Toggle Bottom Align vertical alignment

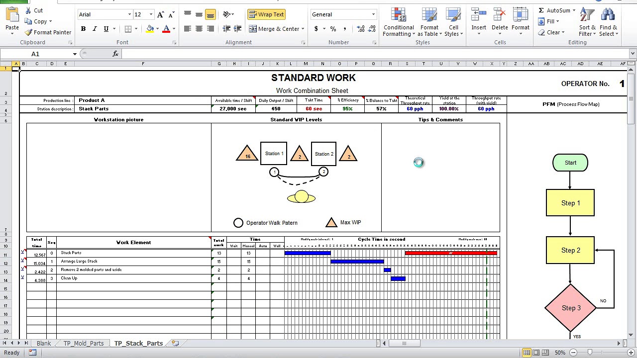[x=210, y=14]
